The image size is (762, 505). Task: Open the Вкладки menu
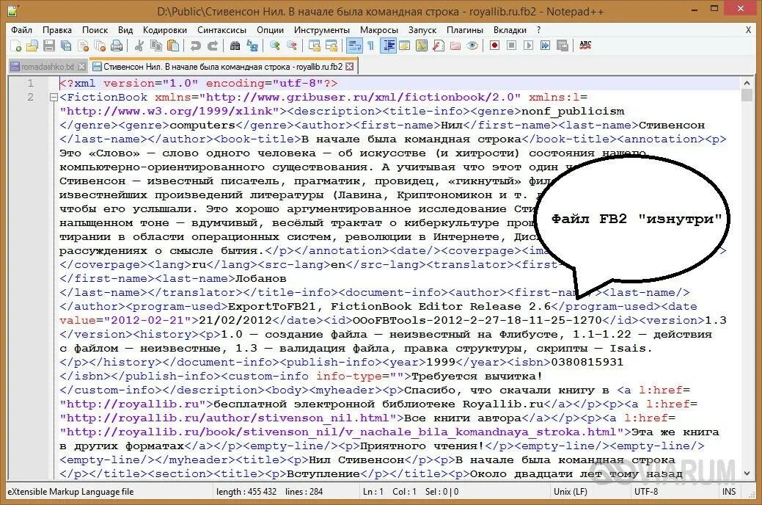510,30
